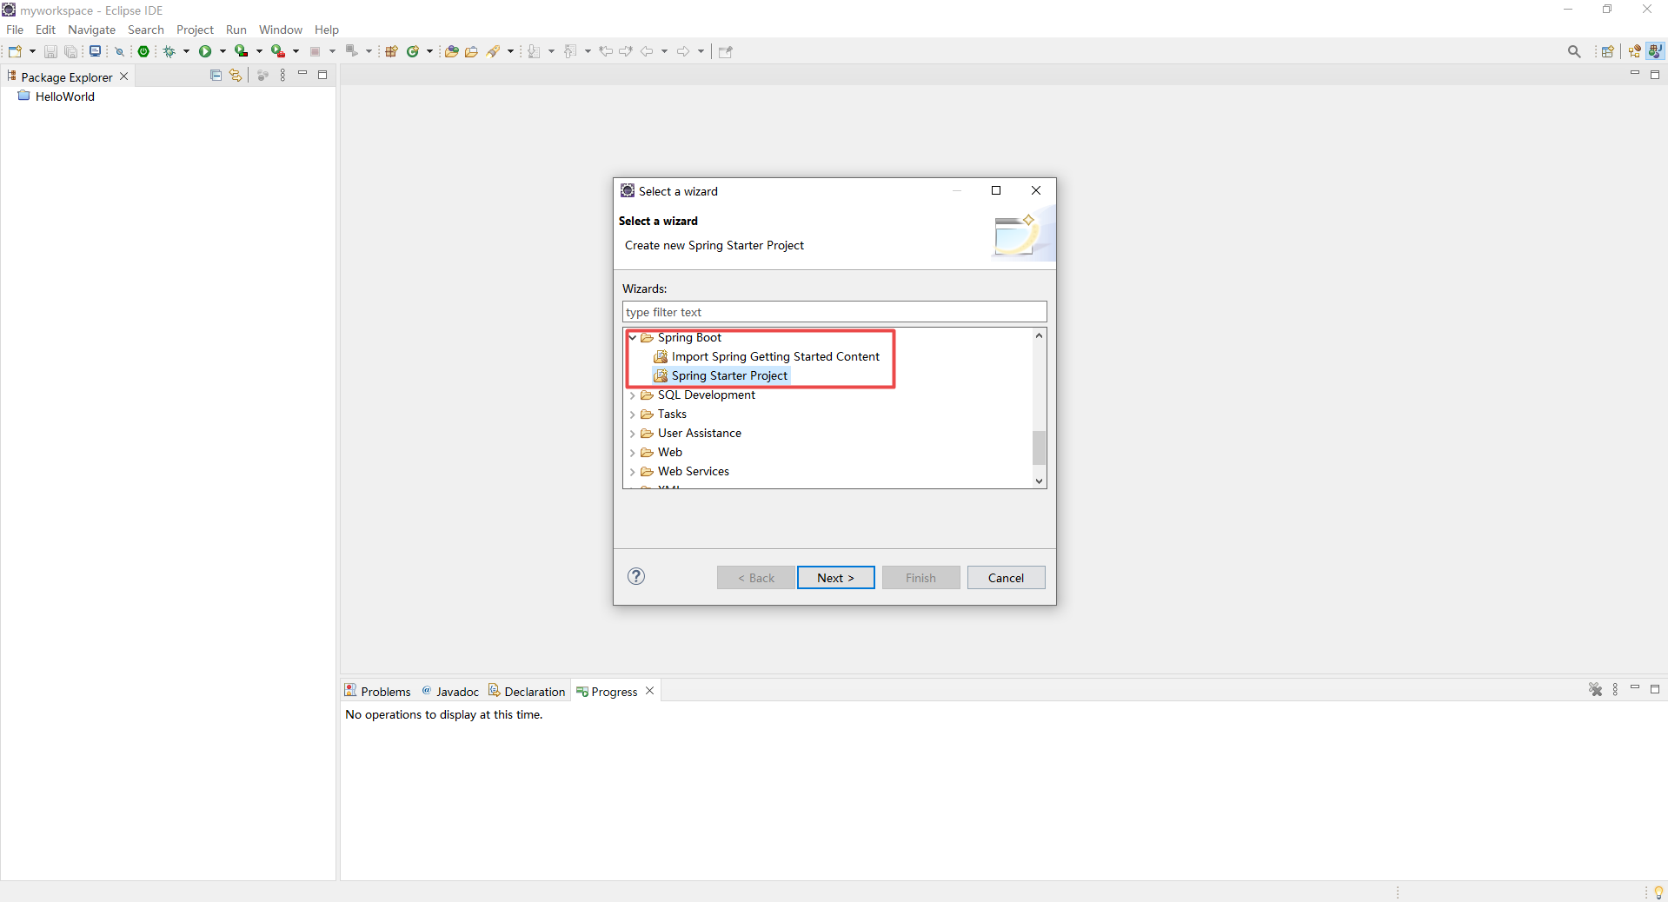Switch to the Problems tab
The height and width of the screenshot is (902, 1668).
coord(377,692)
